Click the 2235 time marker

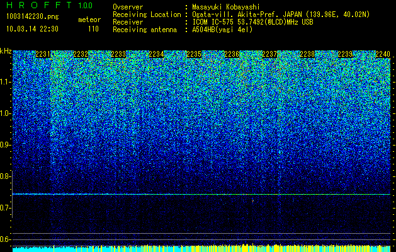(194, 54)
